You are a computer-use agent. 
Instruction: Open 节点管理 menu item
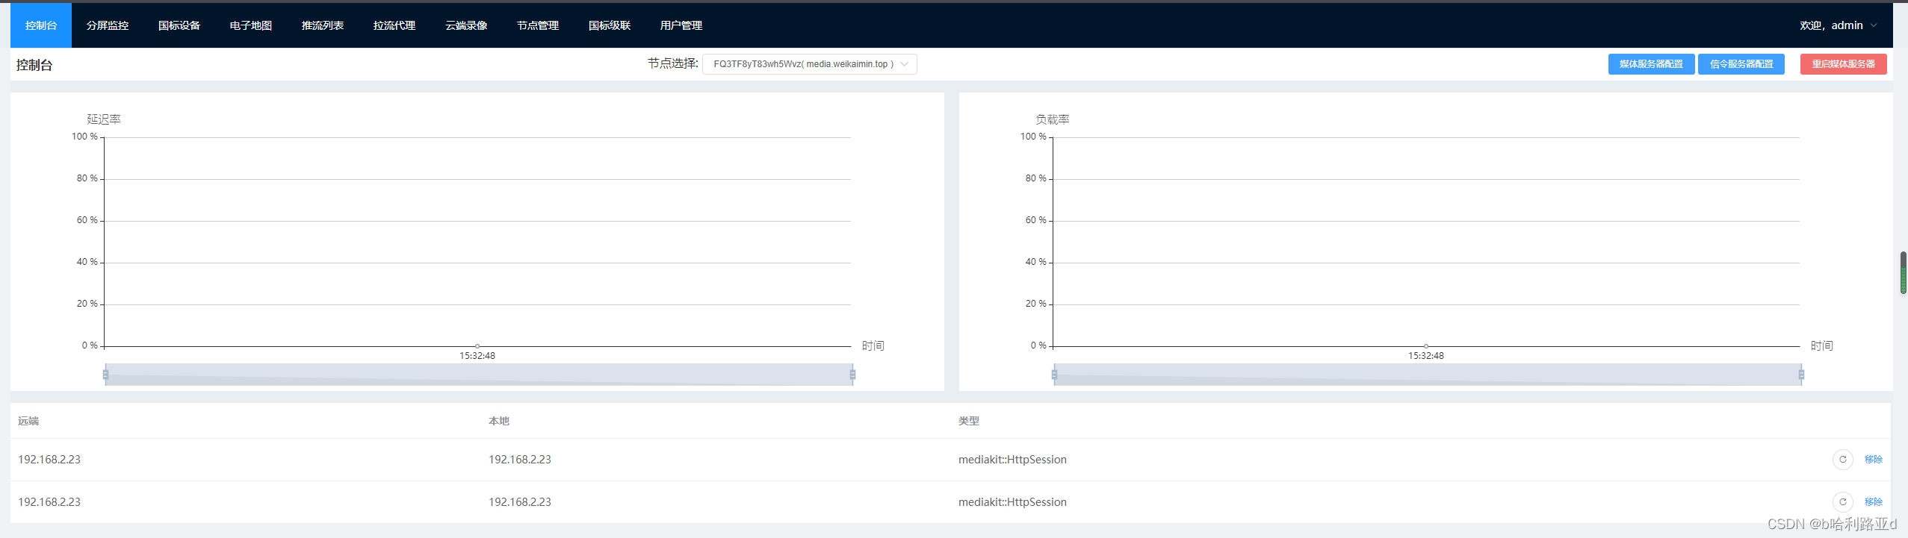tap(538, 25)
